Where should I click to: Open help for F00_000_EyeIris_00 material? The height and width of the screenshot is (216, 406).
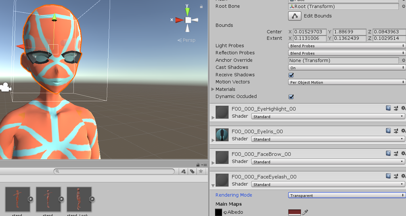coord(388,131)
